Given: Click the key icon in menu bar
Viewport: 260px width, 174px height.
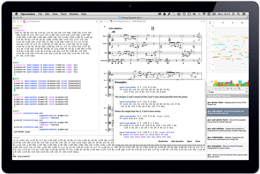Looking at the screenshot, I should pos(169,14).
